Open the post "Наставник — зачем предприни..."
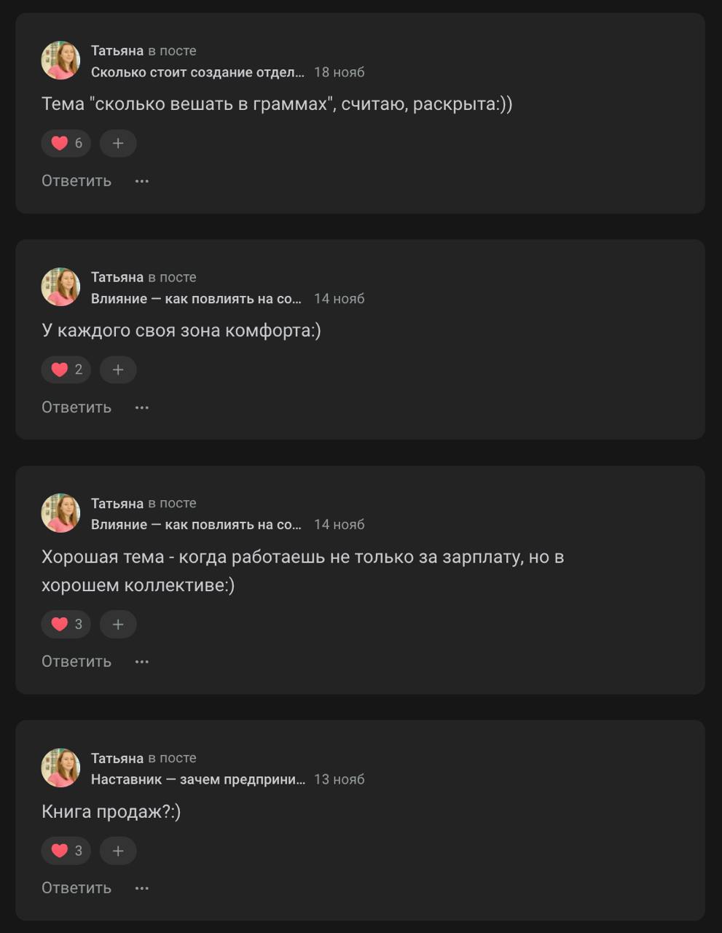This screenshot has height=933, width=722. coord(197,778)
